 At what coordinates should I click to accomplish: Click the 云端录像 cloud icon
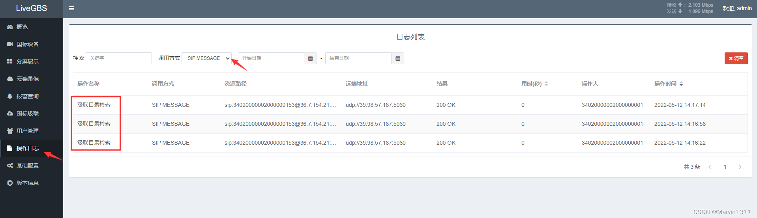point(10,79)
